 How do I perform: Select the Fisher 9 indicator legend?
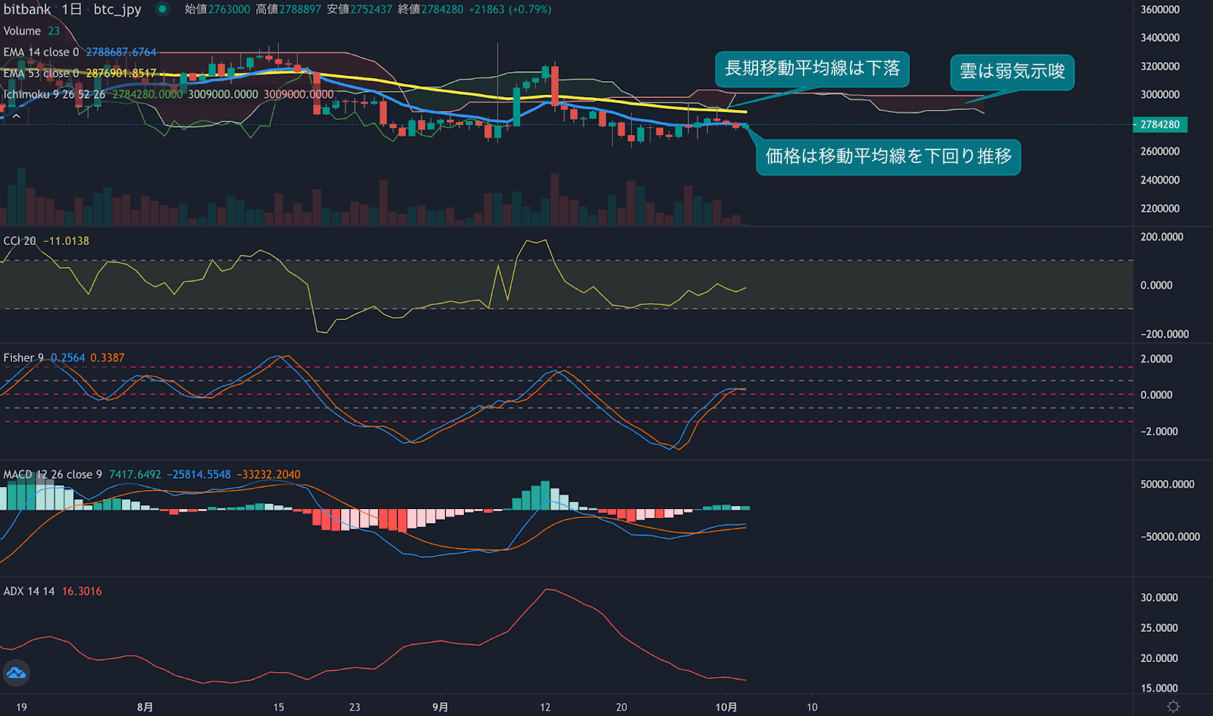point(23,356)
